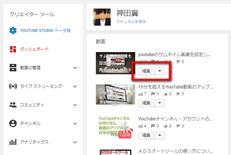Select the channel person icon
The image size is (231, 155).
(13, 123)
